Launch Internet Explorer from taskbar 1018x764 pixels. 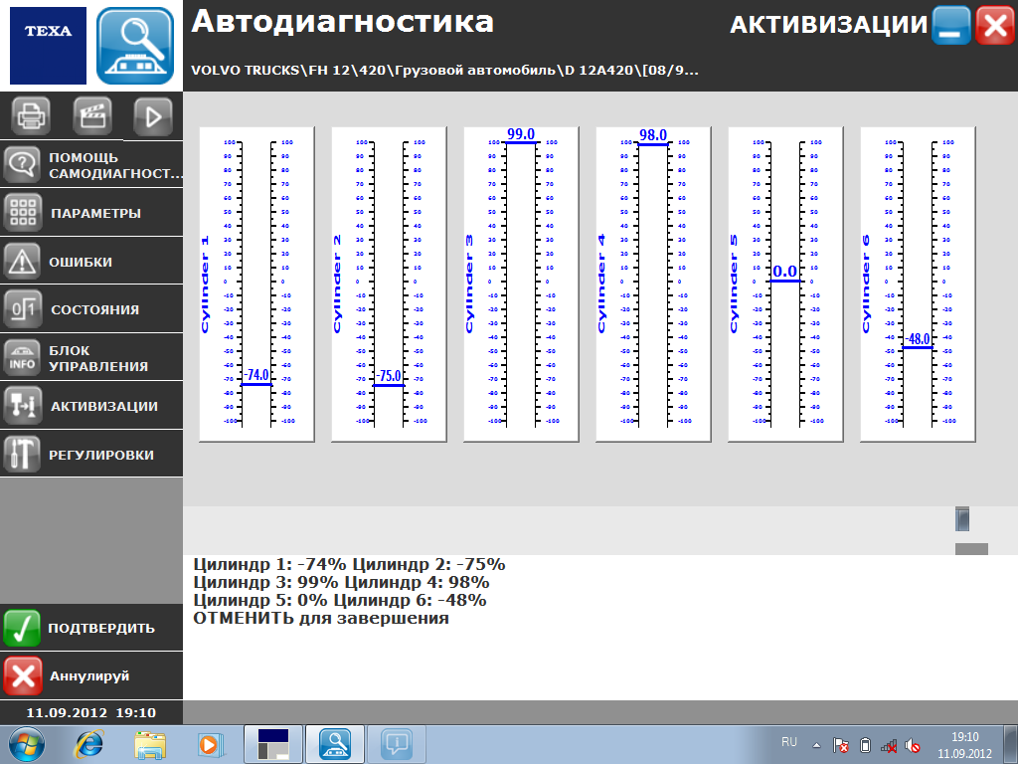pyautogui.click(x=88, y=744)
